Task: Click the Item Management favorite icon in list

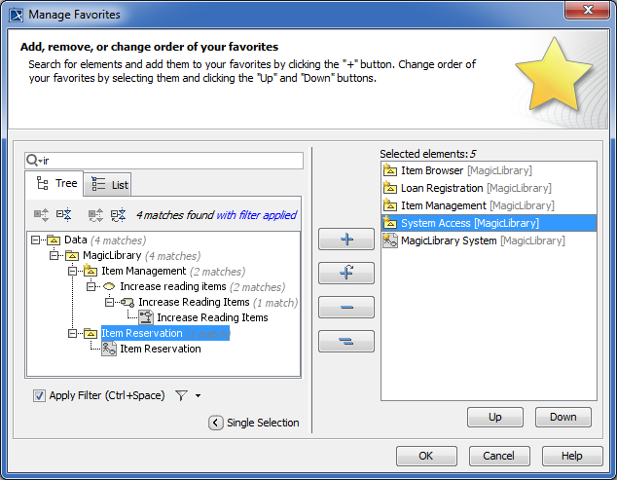Action: (390, 205)
